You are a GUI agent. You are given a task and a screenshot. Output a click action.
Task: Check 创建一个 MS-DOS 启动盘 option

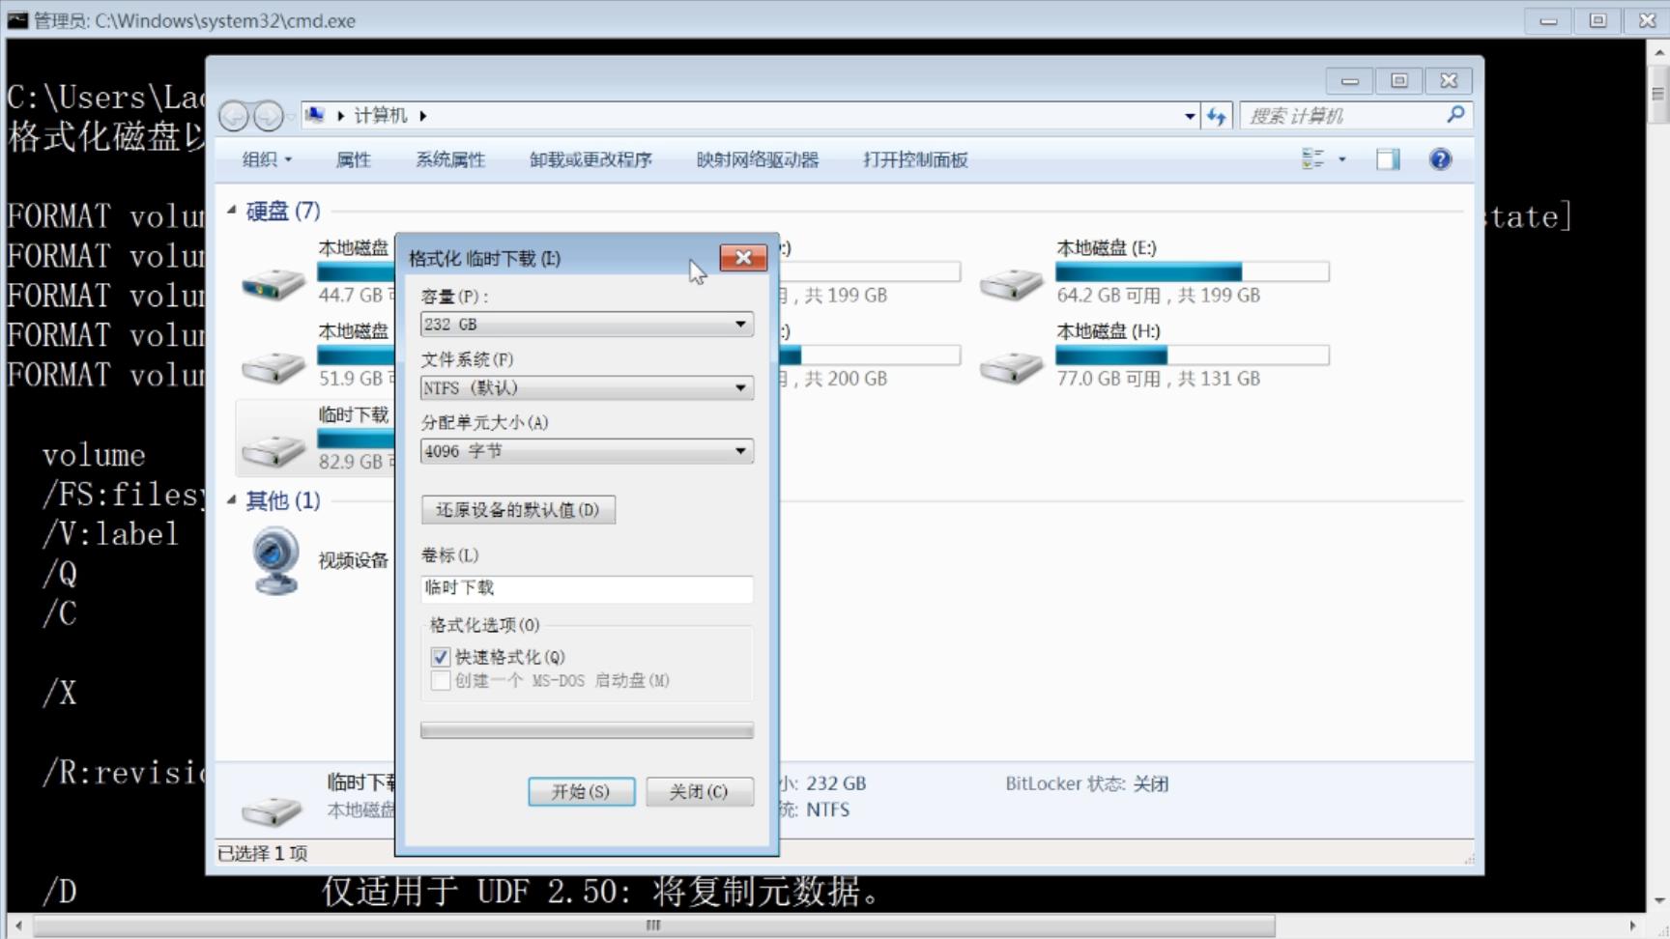tap(440, 680)
